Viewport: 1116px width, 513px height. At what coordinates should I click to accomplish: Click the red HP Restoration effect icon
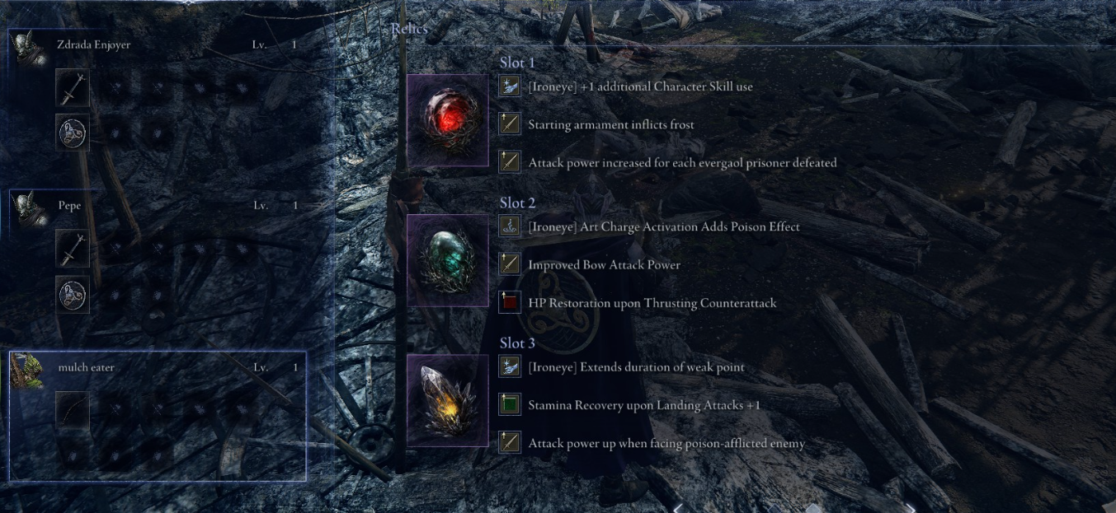tap(510, 302)
